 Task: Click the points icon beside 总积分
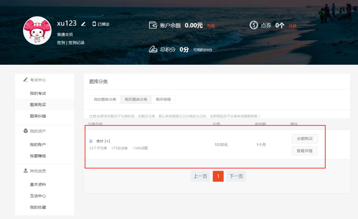pyautogui.click(x=153, y=49)
